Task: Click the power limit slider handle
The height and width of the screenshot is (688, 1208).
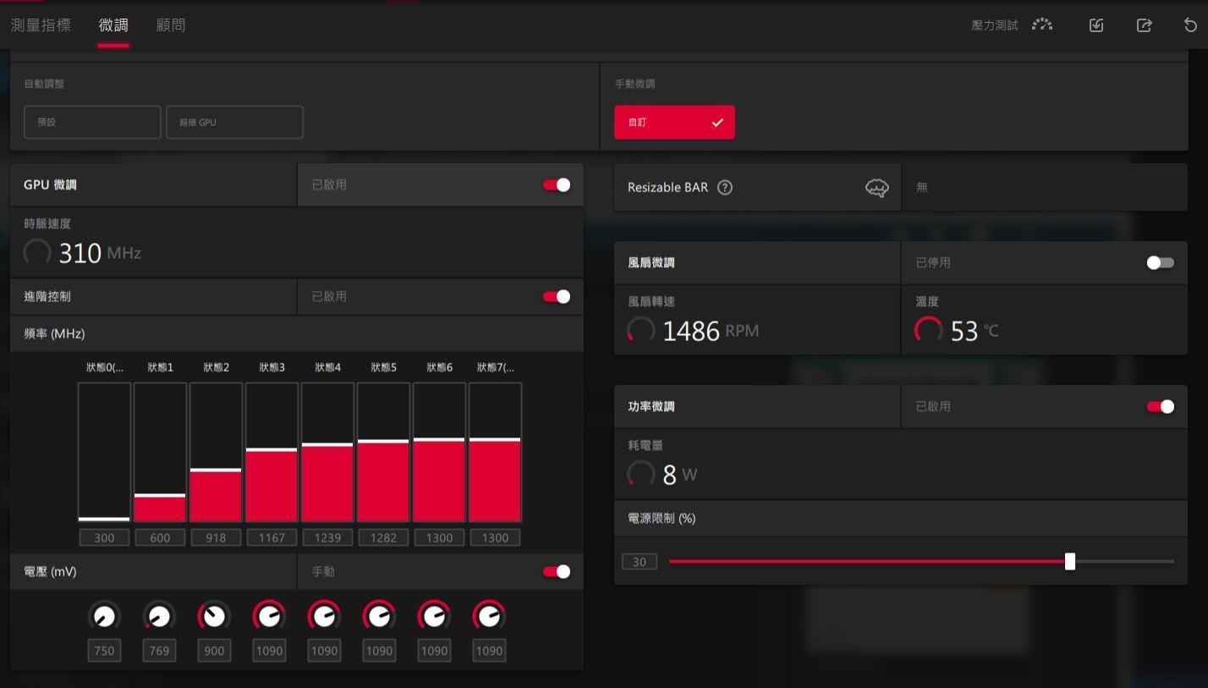Action: [1070, 561]
